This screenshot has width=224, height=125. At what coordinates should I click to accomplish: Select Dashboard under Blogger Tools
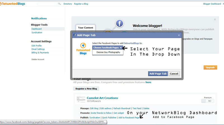click(x=37, y=29)
